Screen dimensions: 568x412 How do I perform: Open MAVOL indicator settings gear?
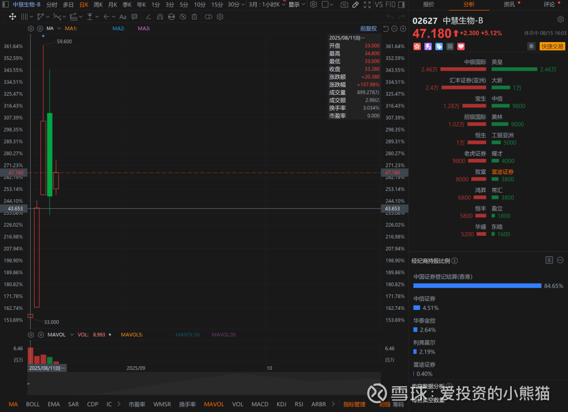tap(31, 335)
